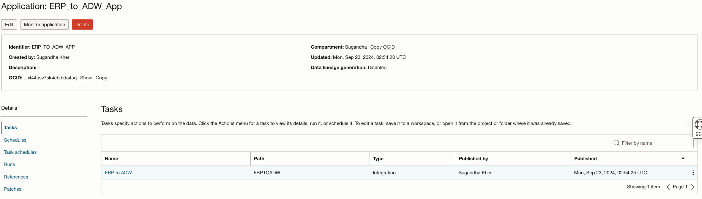Click Monitor application button

point(44,25)
